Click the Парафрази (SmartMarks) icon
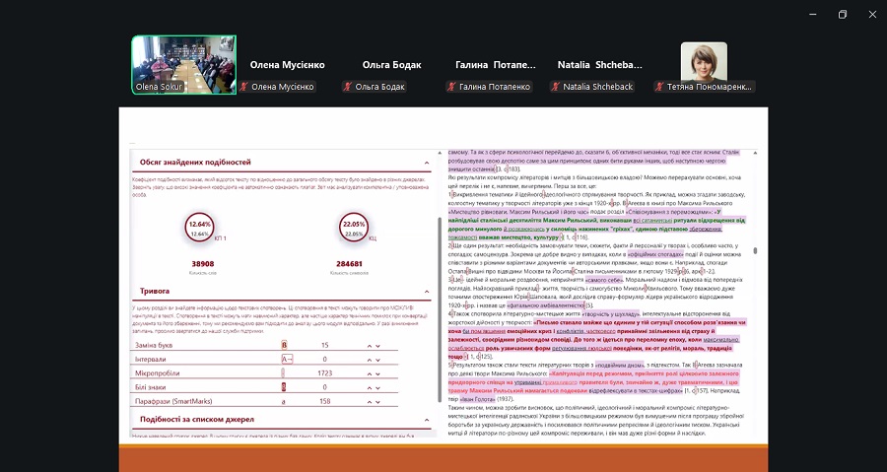The image size is (887, 472). click(x=286, y=402)
